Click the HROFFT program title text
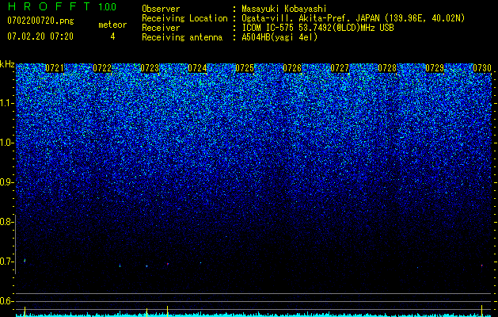Viewport: 498px width, 317px height. coord(49,6)
